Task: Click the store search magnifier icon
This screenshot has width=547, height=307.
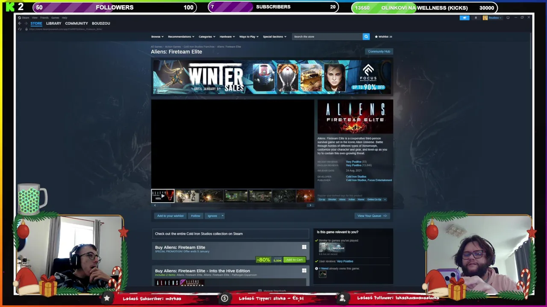Action: point(366,37)
